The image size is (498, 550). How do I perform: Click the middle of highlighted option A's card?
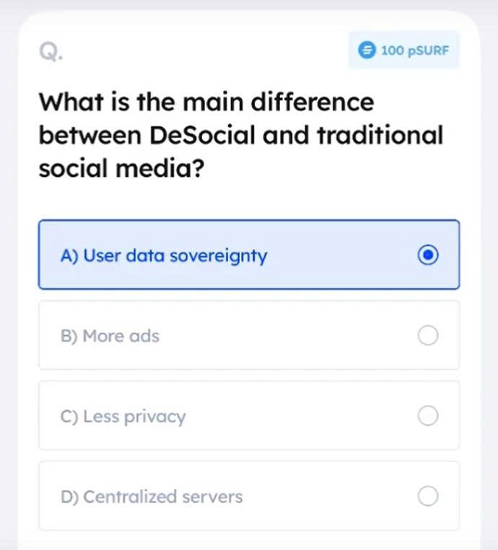tap(248, 256)
